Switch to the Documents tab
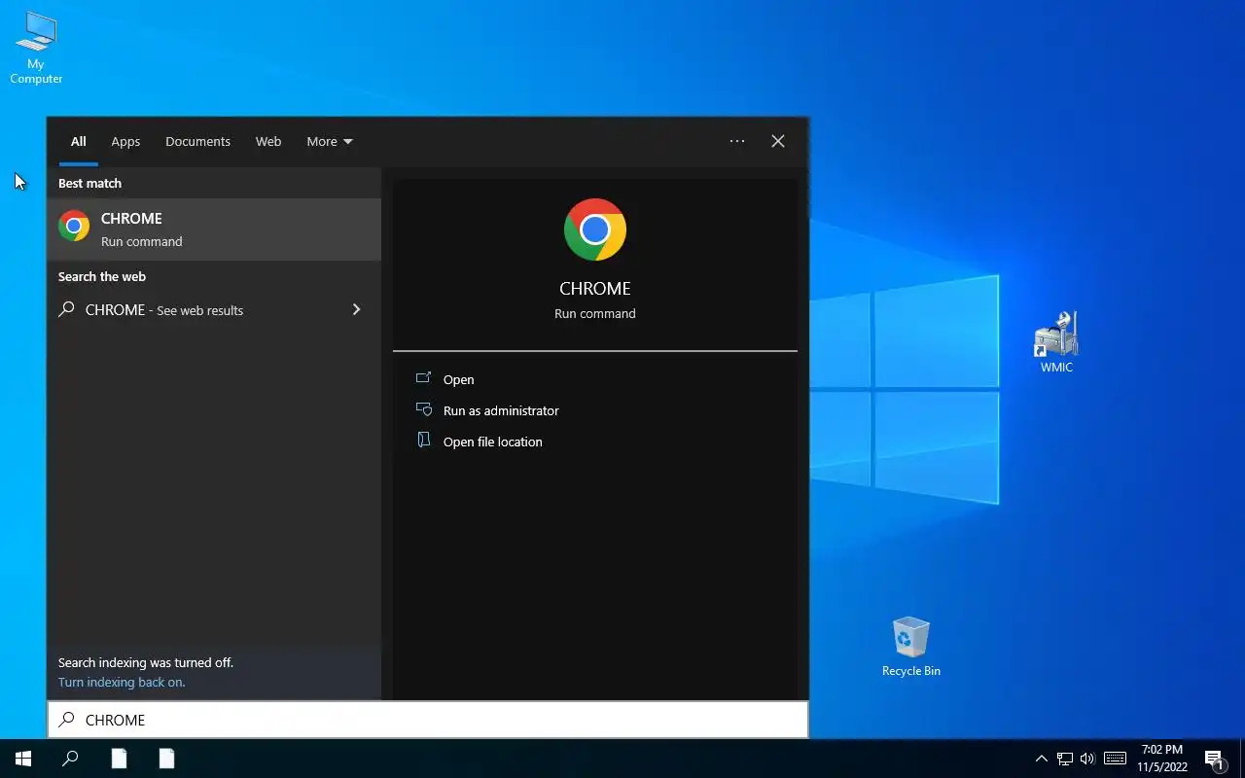The image size is (1245, 778). (x=197, y=141)
